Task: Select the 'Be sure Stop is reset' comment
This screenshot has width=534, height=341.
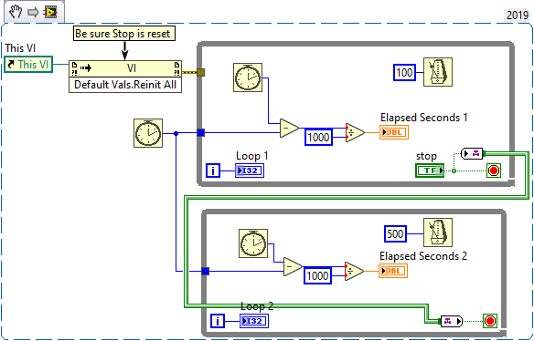Action: pyautogui.click(x=124, y=34)
